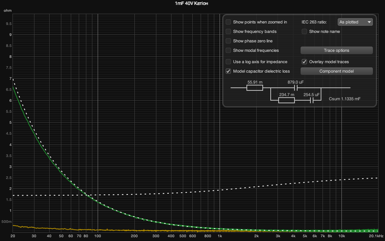Select the 234.7 m resistor symbol
This screenshot has width=385, height=241.
pos(287,100)
